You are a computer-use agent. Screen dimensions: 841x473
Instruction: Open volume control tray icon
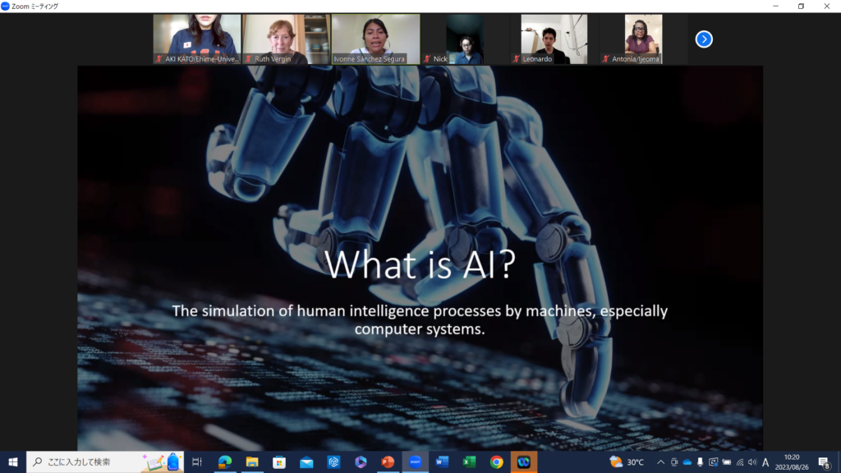click(752, 462)
